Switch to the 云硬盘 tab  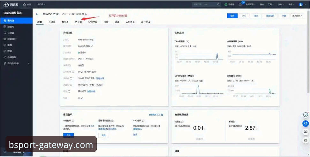pos(52,22)
